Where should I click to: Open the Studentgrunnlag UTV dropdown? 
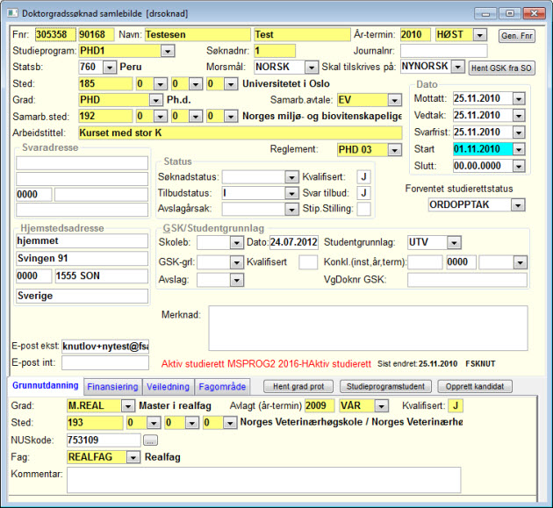(454, 242)
